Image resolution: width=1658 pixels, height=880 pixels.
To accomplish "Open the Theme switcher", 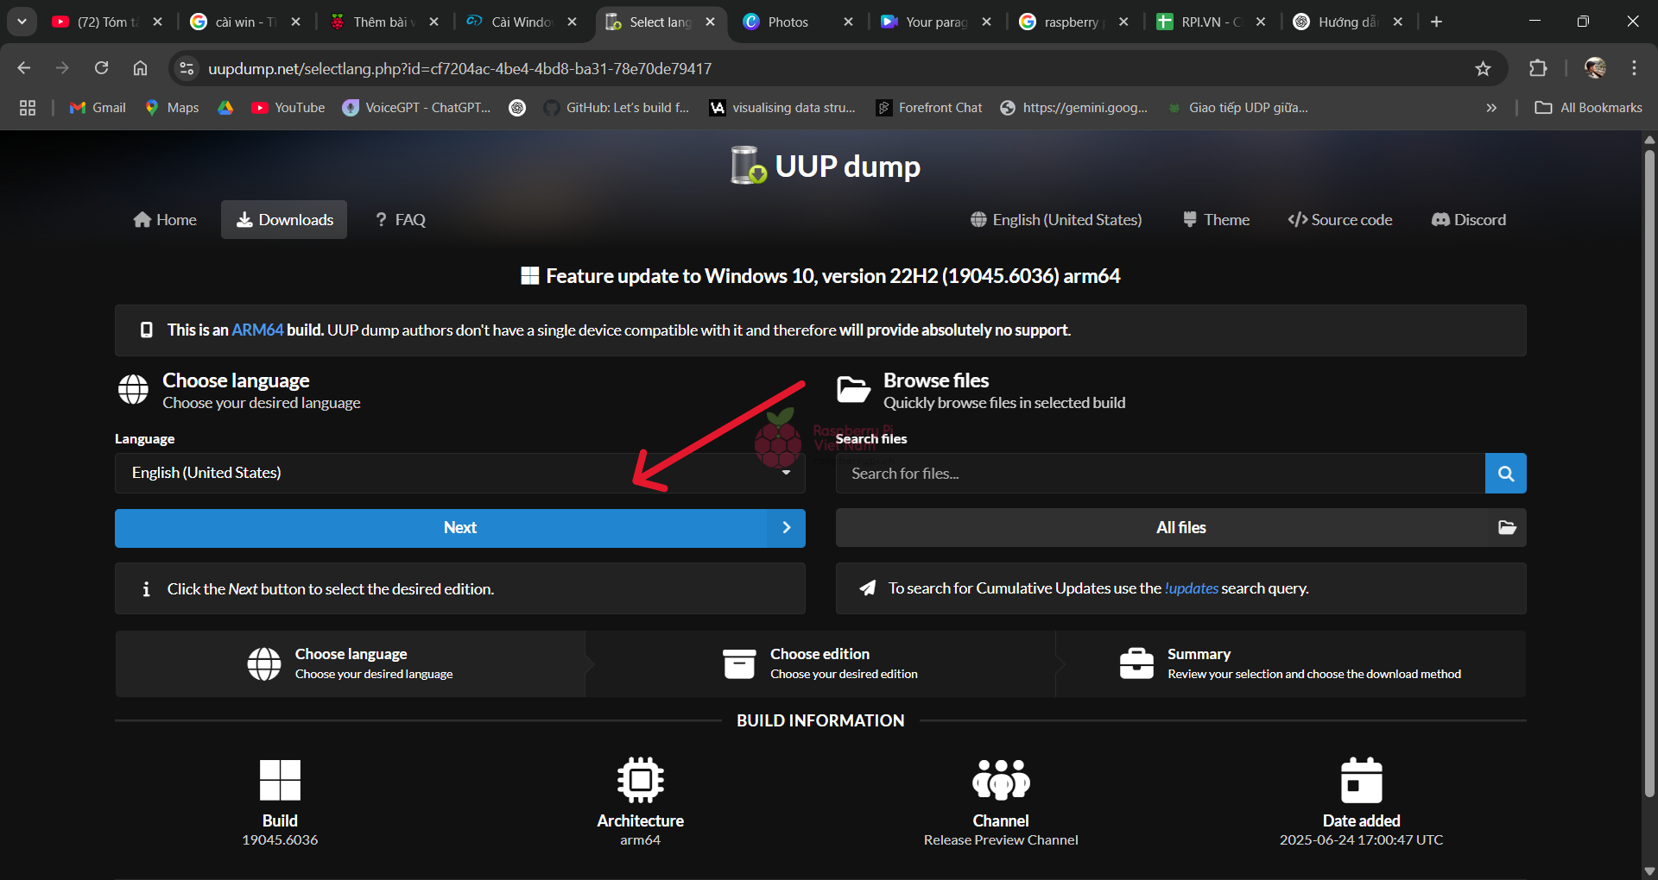I will click(x=1216, y=220).
